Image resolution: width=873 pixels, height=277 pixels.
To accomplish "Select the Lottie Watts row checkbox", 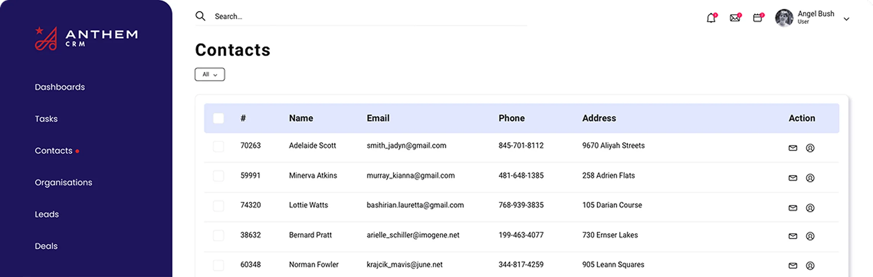I will [218, 206].
